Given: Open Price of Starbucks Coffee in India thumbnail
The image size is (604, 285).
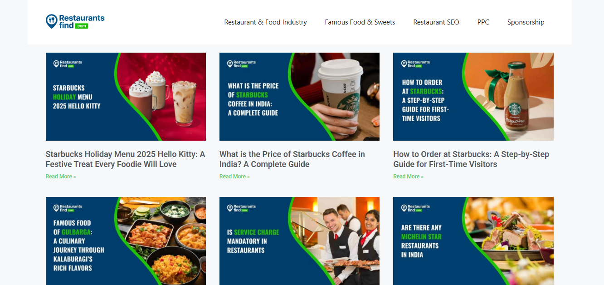Looking at the screenshot, I should 299,97.
